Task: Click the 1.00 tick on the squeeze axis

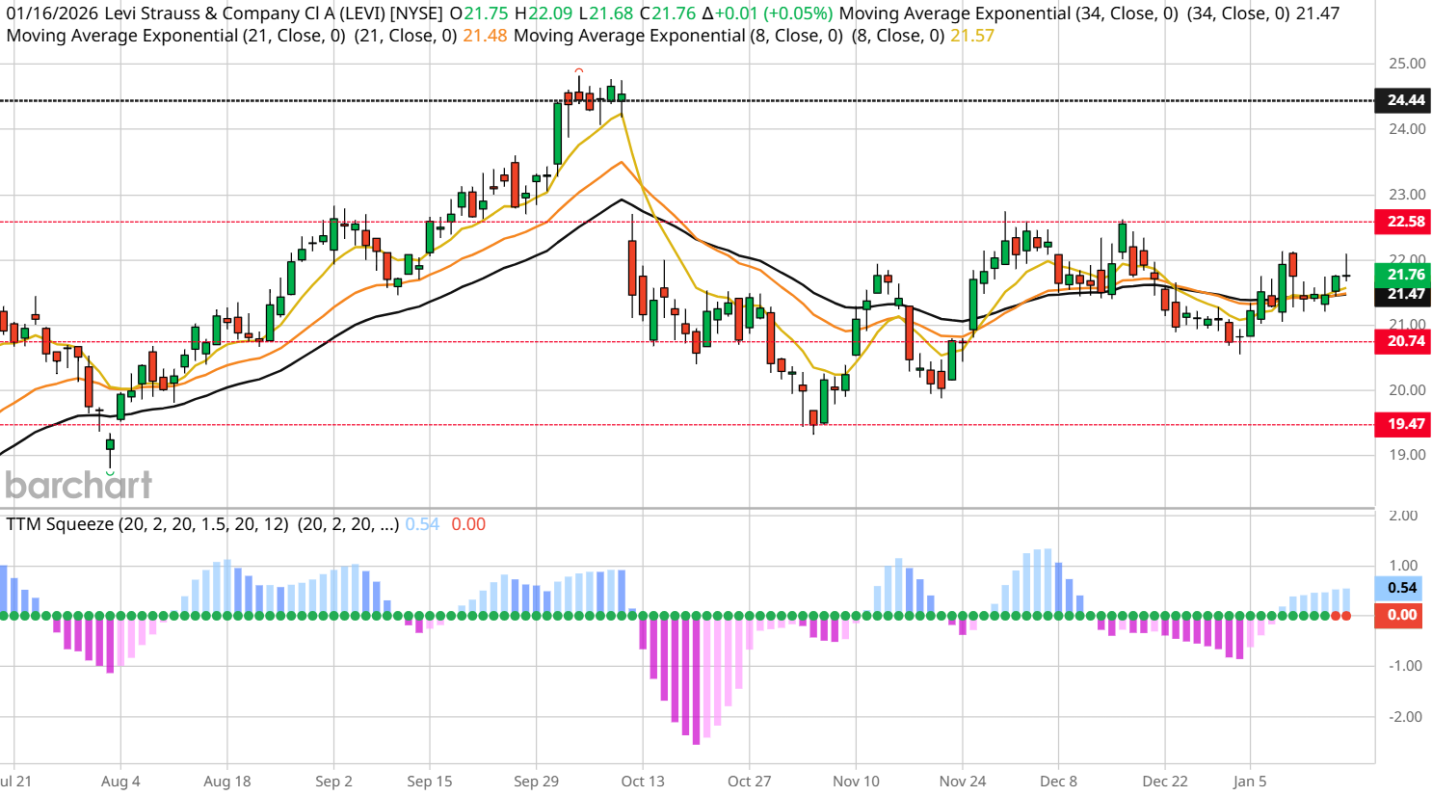Action: click(1403, 566)
